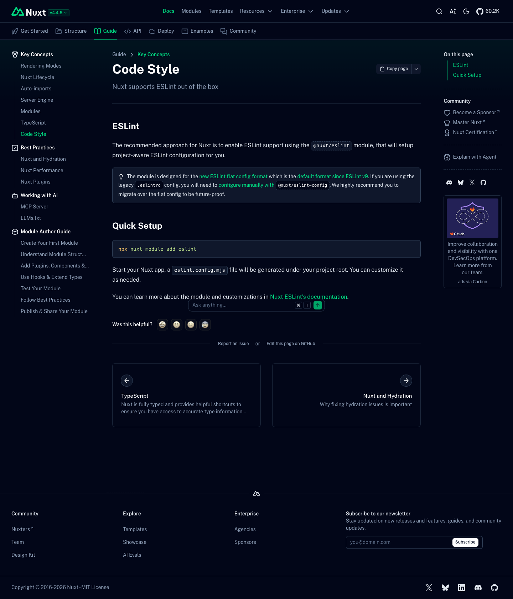Click the Nuxt logo in the header

click(x=28, y=12)
